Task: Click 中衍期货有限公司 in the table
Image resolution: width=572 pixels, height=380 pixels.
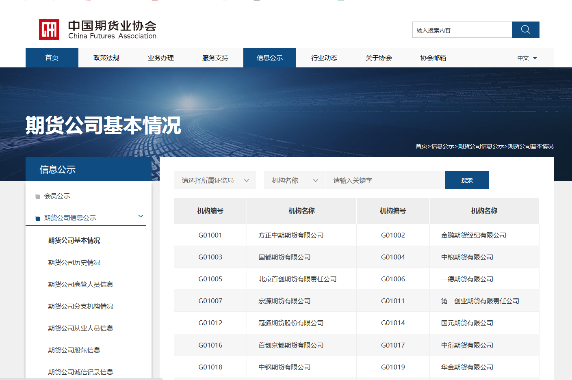Action: point(467,345)
